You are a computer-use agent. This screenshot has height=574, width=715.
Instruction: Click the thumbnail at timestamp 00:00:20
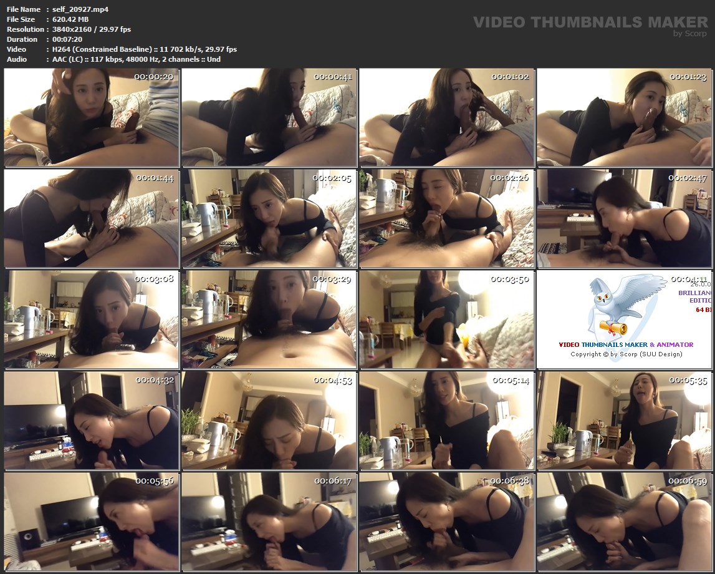point(92,117)
